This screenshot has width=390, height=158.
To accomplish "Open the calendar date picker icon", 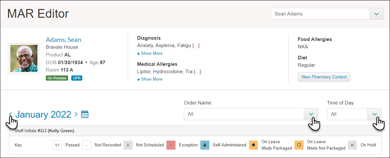I will (85, 114).
